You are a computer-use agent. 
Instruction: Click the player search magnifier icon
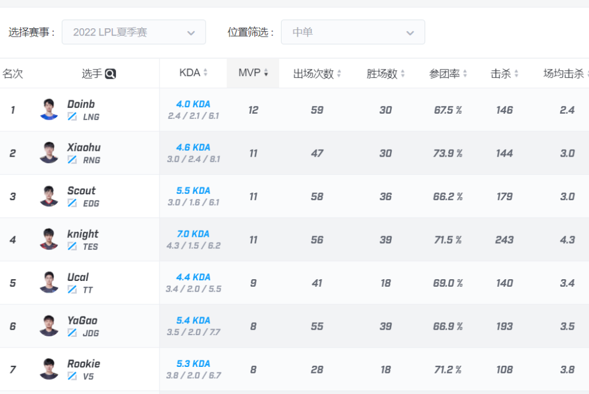click(111, 74)
